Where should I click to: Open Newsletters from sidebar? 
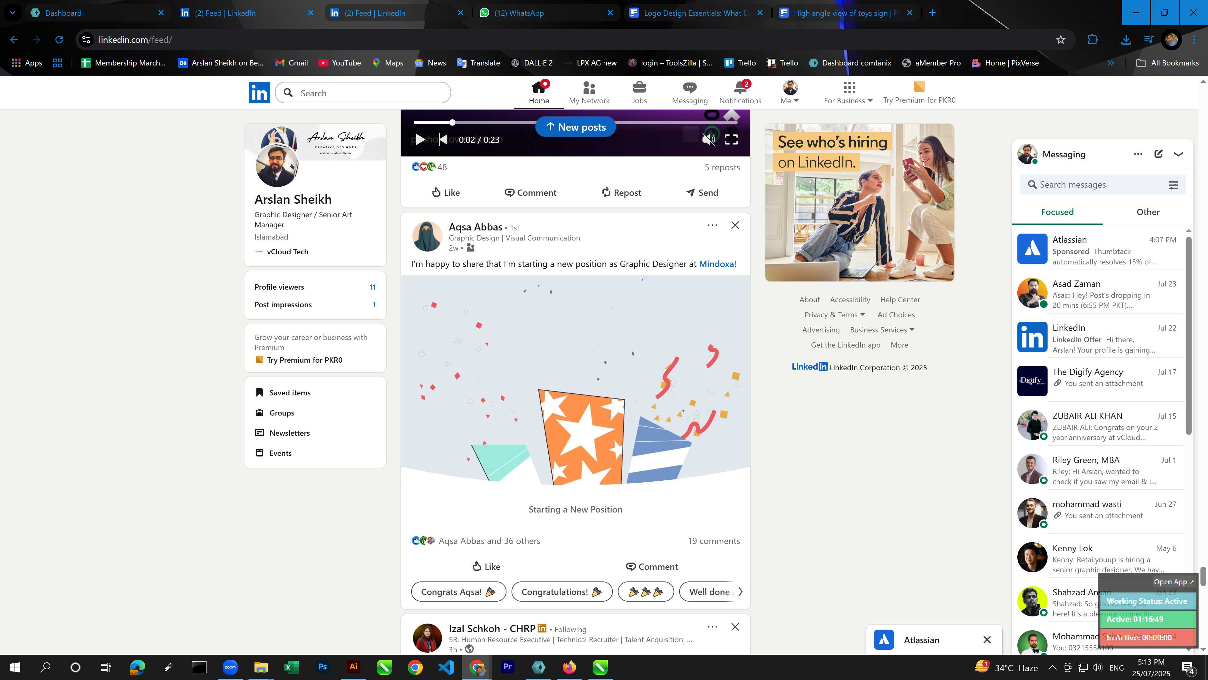tap(282, 433)
